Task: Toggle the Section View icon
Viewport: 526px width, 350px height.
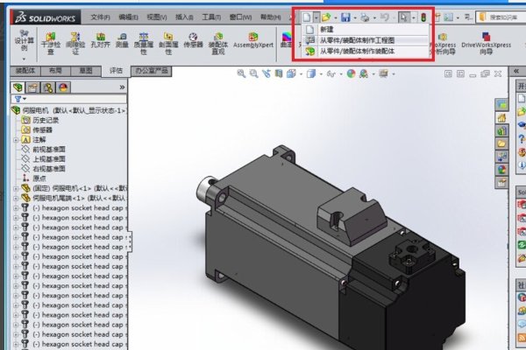Action: click(x=279, y=73)
